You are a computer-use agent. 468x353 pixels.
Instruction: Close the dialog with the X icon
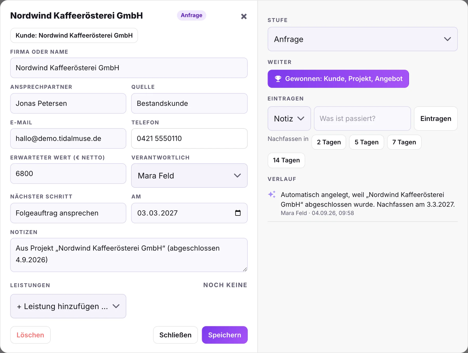[244, 16]
